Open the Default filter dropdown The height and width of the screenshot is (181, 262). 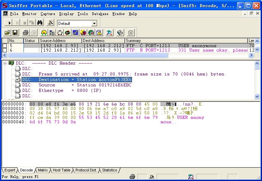click(x=94, y=24)
